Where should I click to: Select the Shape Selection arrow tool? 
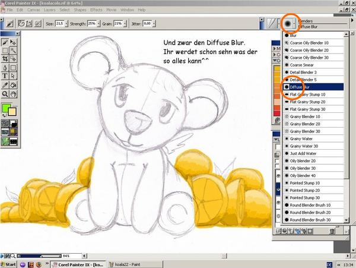tap(13, 76)
